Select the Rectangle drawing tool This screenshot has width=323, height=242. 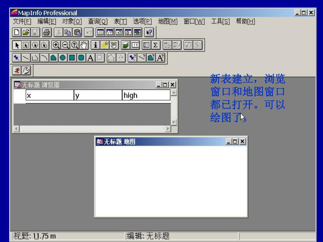(x=72, y=58)
